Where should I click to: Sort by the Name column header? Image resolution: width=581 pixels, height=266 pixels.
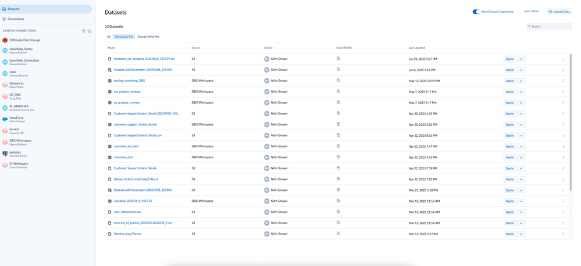pyautogui.click(x=111, y=48)
